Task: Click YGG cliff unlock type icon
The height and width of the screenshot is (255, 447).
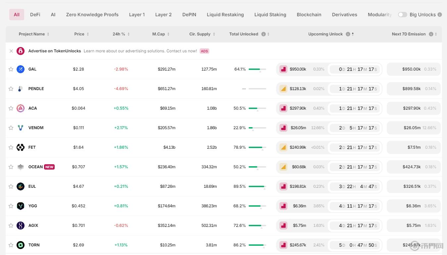Action: pyautogui.click(x=283, y=206)
